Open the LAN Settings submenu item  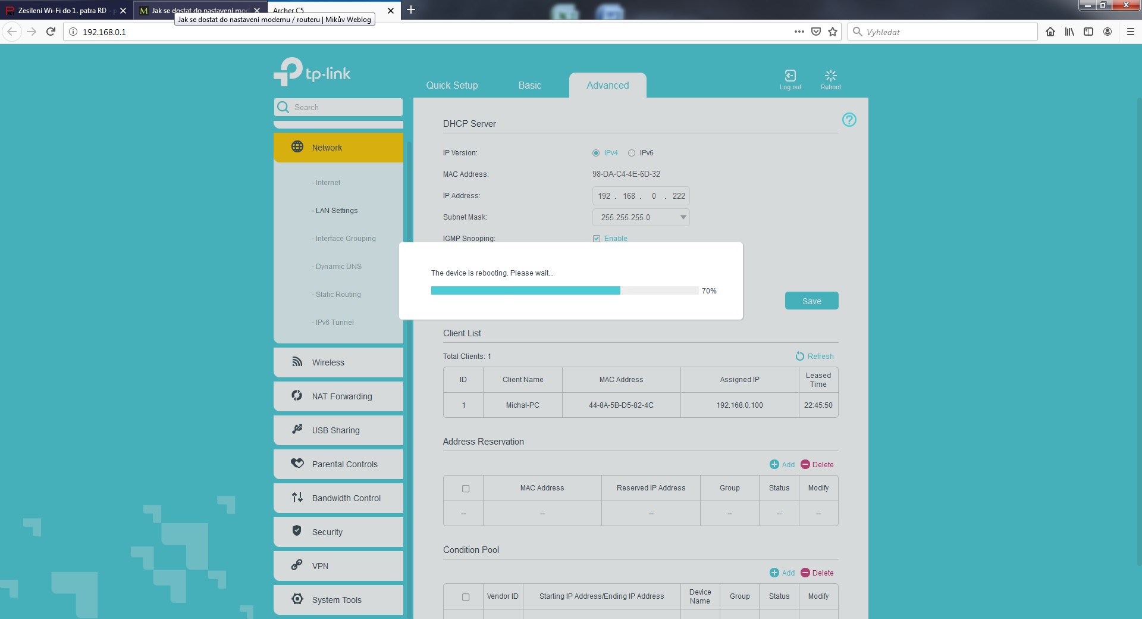tap(334, 211)
